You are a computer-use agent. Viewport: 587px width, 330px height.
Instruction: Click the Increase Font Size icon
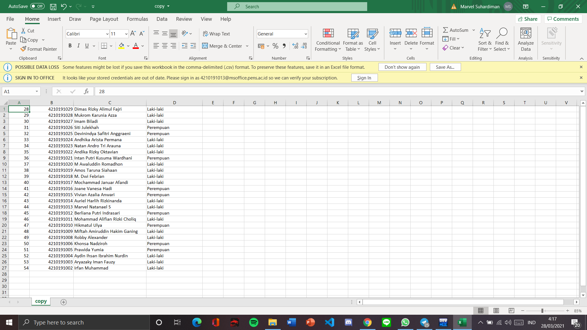[133, 34]
